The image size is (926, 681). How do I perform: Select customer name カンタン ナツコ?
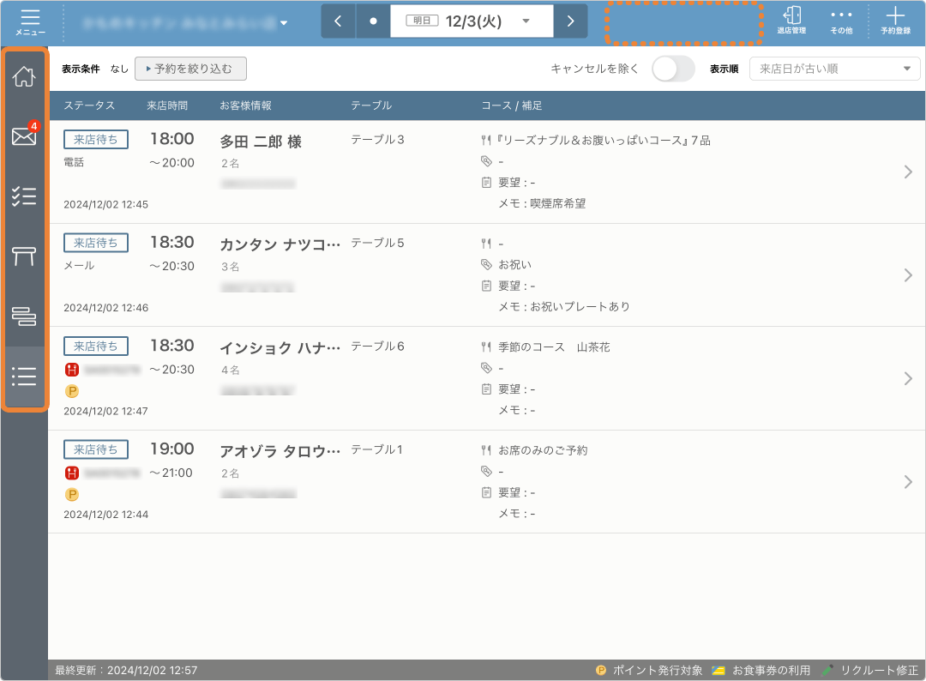pos(280,244)
